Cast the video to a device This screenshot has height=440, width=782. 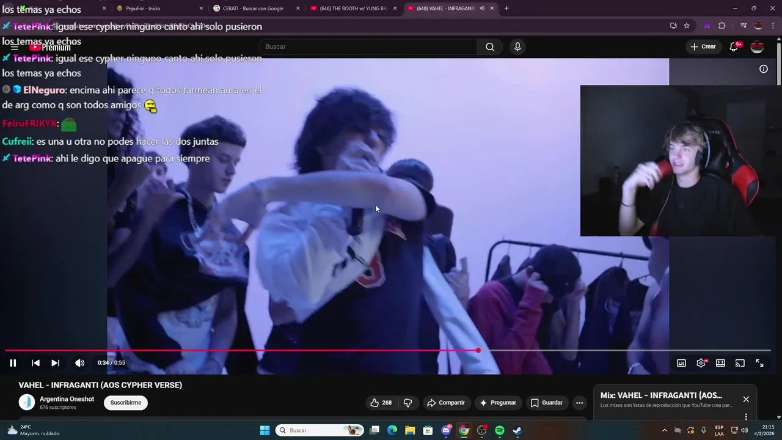(x=740, y=363)
